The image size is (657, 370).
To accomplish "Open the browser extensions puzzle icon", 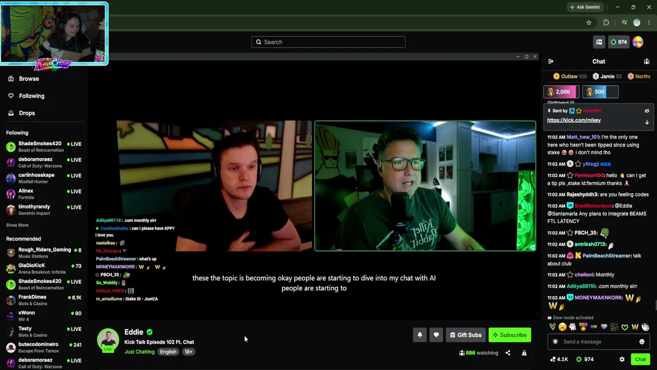I will (606, 23).
